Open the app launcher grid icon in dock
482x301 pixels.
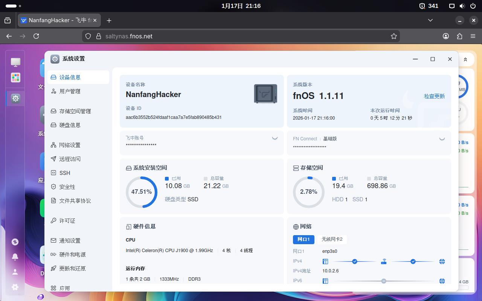point(15,78)
